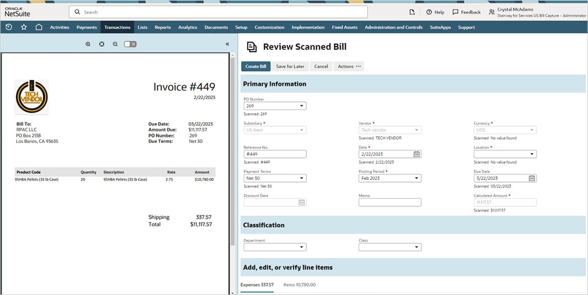Open the Discount Date calendar picker
588x295 pixels.
tap(301, 202)
